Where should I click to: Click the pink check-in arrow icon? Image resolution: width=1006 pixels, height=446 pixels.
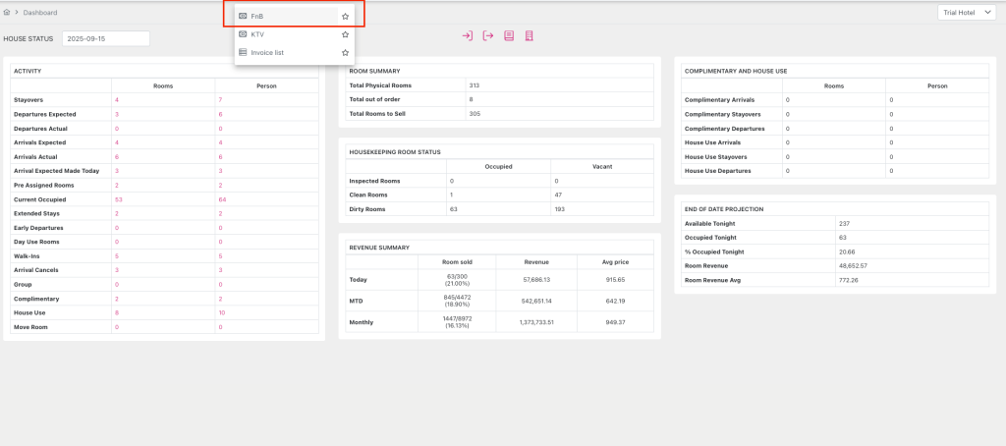click(468, 36)
